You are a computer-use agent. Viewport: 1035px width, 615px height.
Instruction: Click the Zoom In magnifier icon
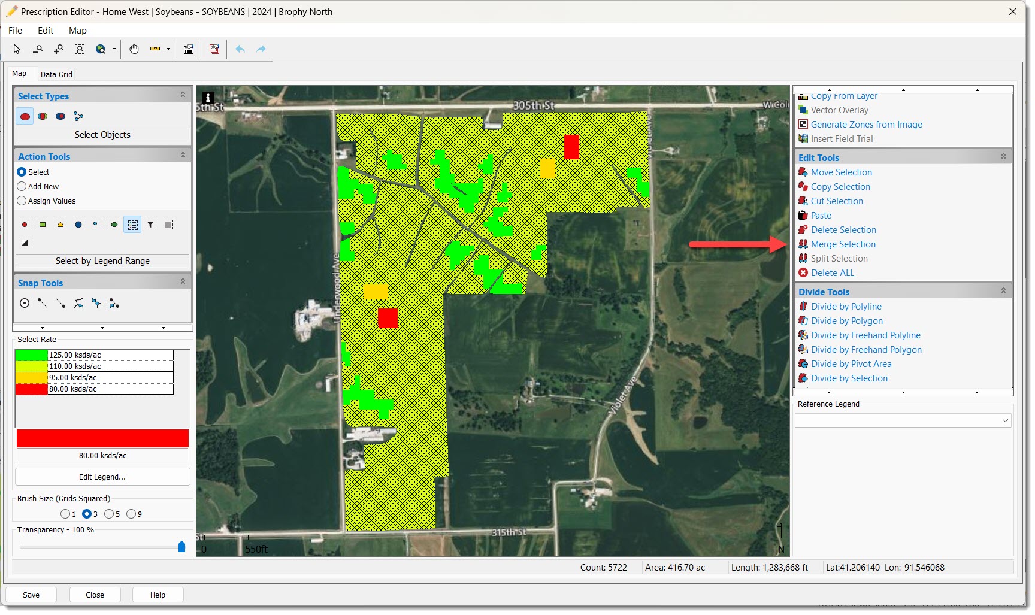59,49
